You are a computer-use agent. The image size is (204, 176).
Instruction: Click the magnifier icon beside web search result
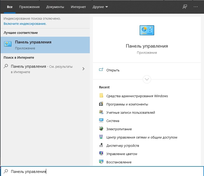click(x=6, y=66)
